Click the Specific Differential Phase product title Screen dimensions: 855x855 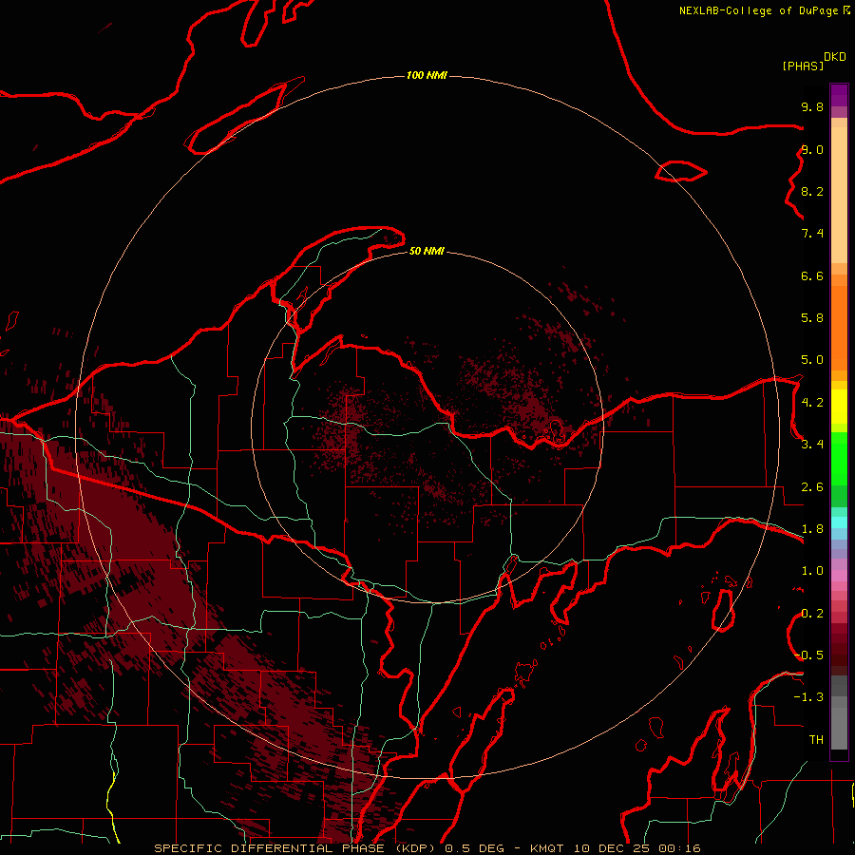(x=297, y=848)
